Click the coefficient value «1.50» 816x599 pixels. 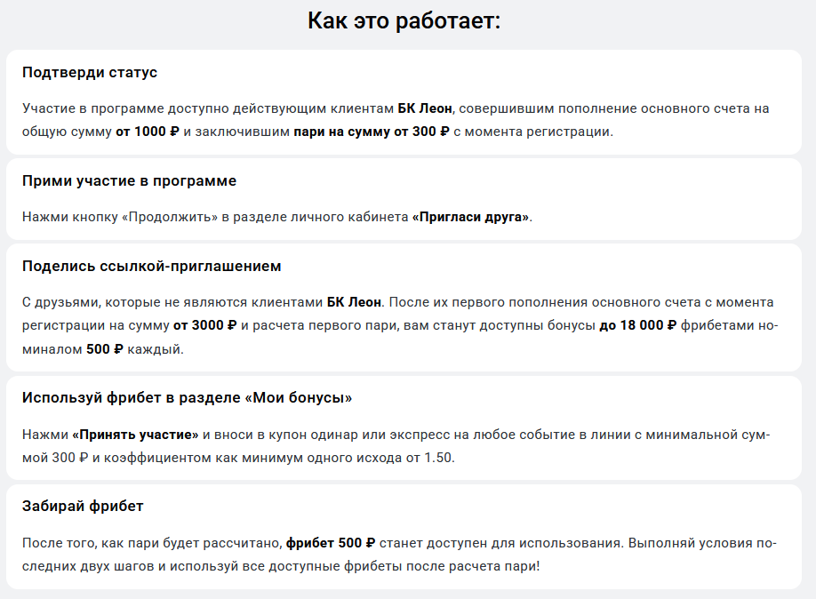pyautogui.click(x=438, y=458)
